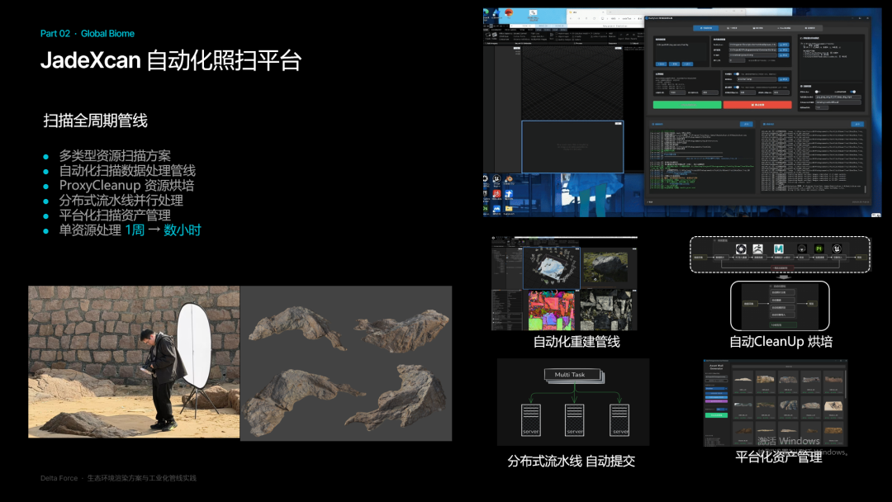The width and height of the screenshot is (892, 502).
Task: Click the Substance Painter Pt icon
Action: (x=818, y=249)
